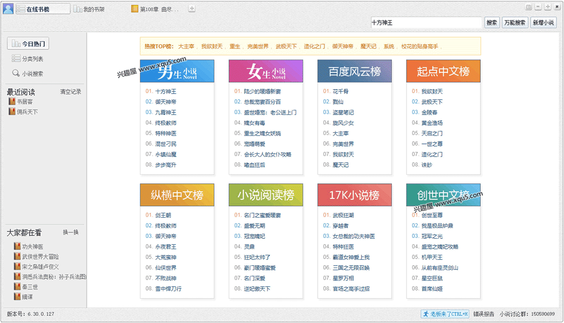The height and width of the screenshot is (323, 564).
Task: Open 总裁宠妻百分百 in the 女生小说 list
Action: pos(262,102)
